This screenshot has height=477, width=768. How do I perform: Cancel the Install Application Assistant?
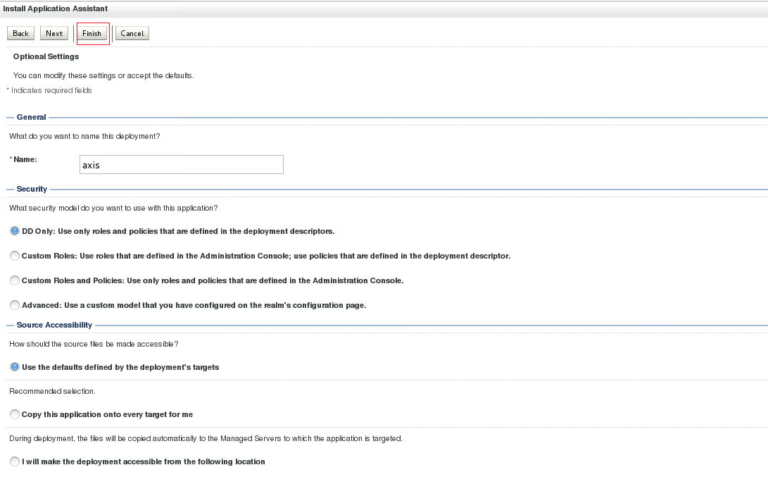[x=132, y=33]
